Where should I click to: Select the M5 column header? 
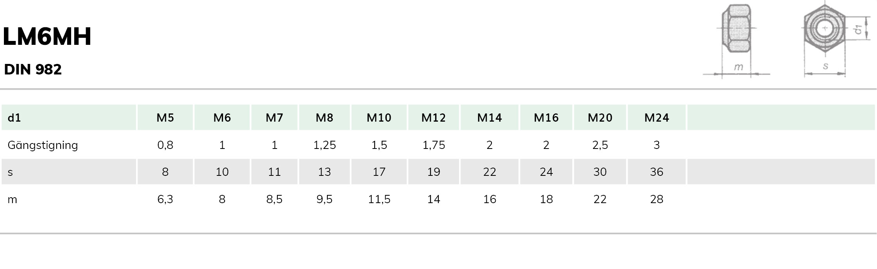[165, 117]
